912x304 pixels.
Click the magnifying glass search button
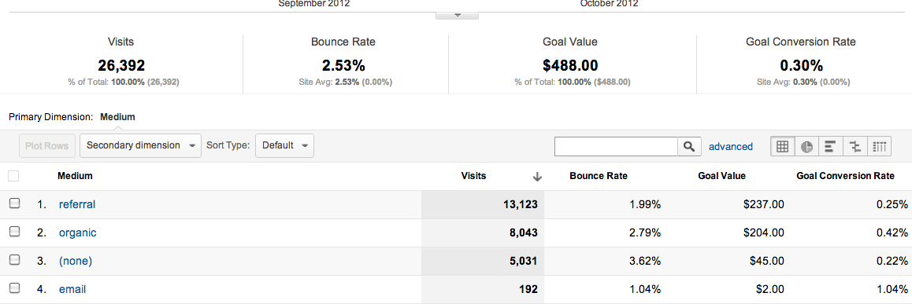[689, 147]
